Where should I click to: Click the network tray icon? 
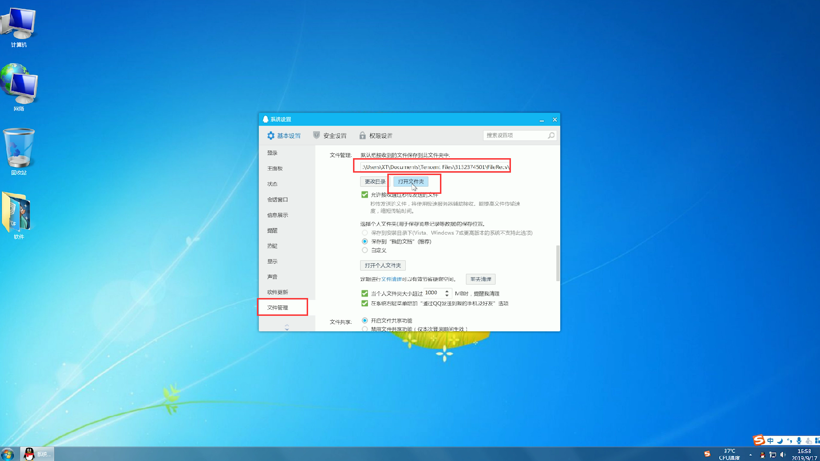point(773,455)
